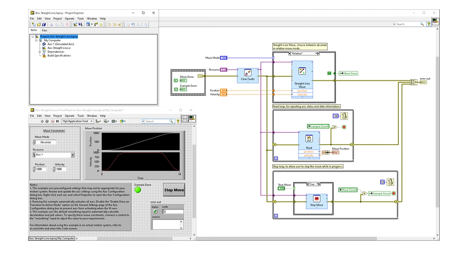Select Axis Straight Line.vi in project tree
Screen dimensions: 461x256
(59, 48)
